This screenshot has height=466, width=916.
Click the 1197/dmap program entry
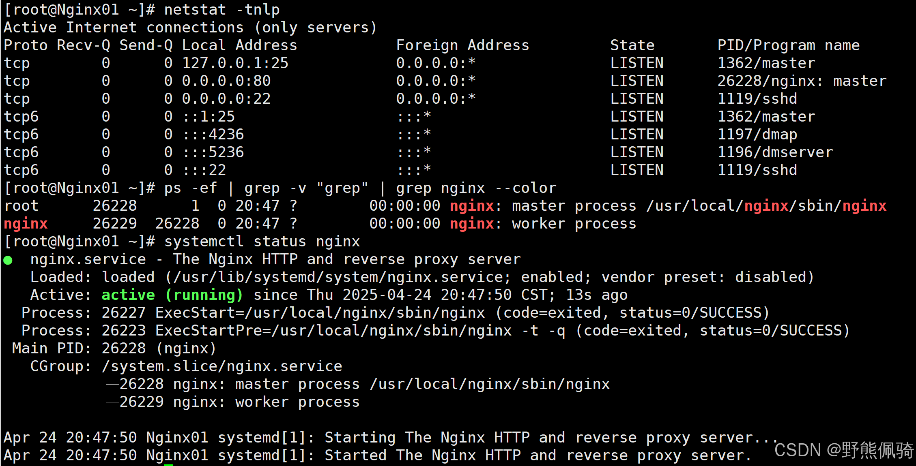click(757, 135)
